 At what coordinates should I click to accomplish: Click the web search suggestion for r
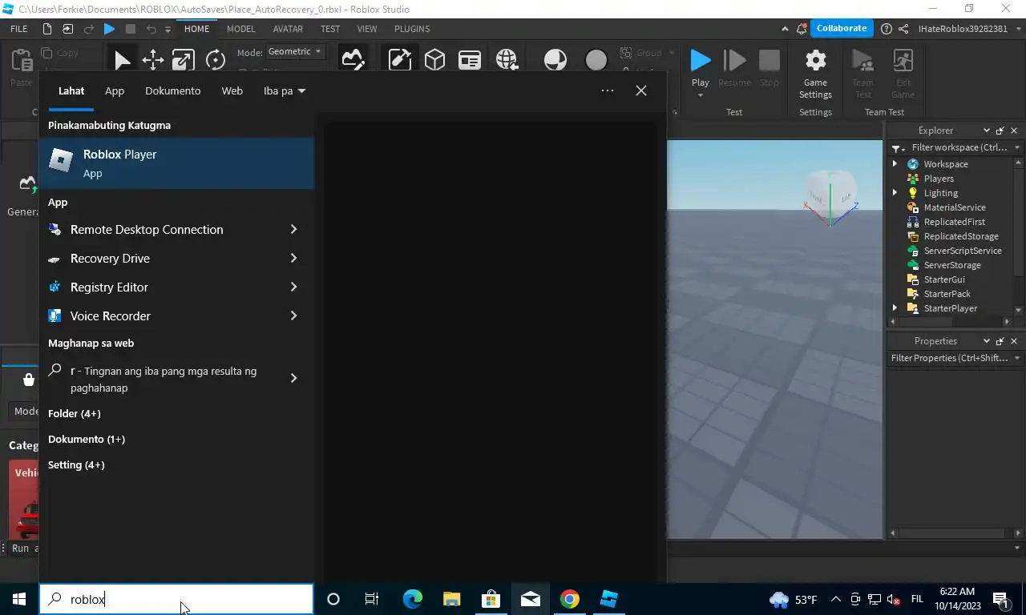(x=164, y=380)
